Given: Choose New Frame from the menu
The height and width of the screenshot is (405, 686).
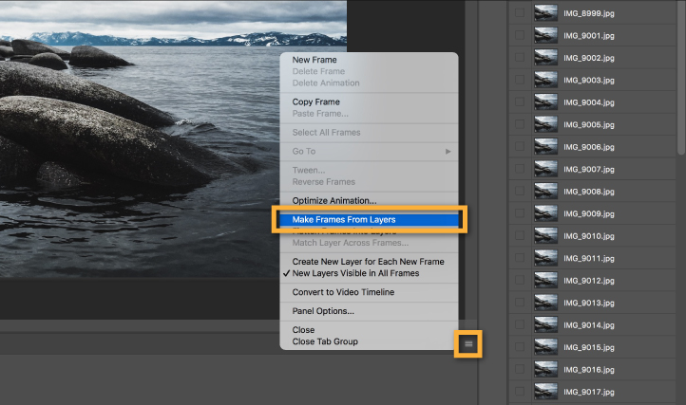Looking at the screenshot, I should click(x=314, y=60).
